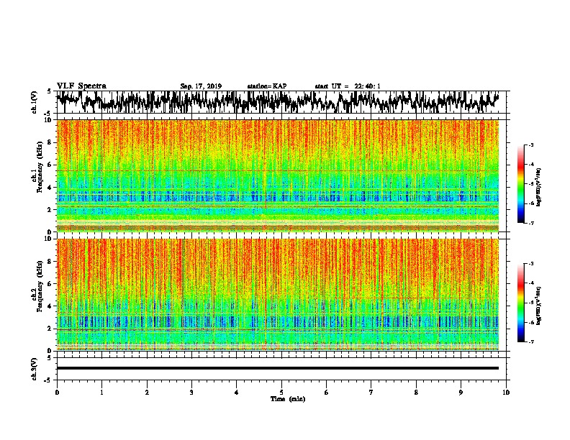Click the 'VLF Spectra' title text
Viewport: 570px width, 440px height.
click(x=81, y=86)
